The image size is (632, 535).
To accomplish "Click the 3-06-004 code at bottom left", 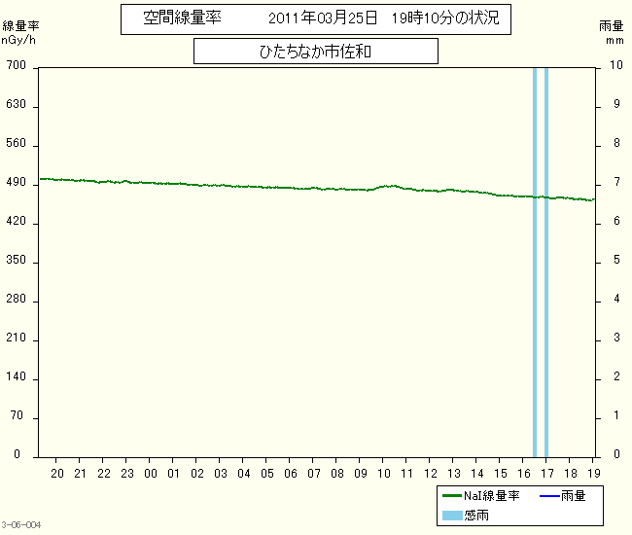I will pos(21,524).
